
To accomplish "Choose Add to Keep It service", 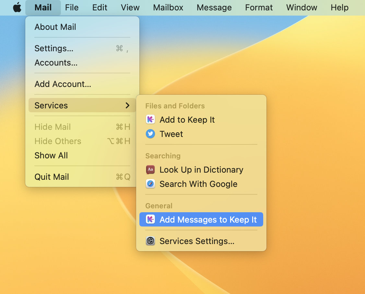I will coord(201,120).
